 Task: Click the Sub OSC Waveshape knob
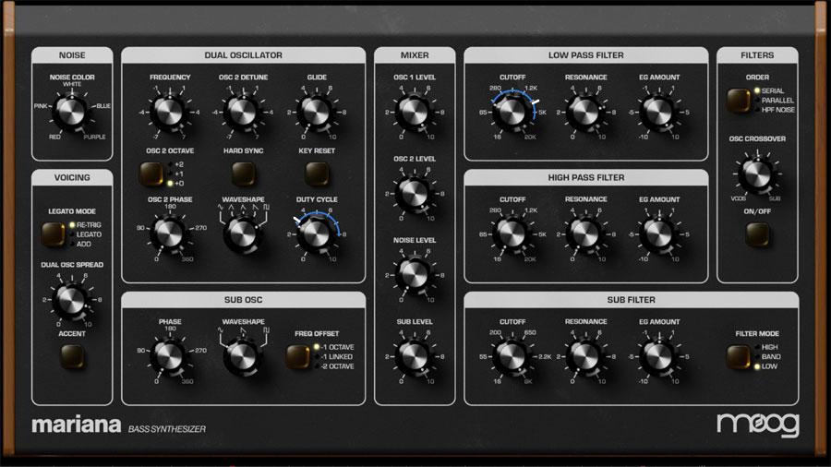[243, 356]
